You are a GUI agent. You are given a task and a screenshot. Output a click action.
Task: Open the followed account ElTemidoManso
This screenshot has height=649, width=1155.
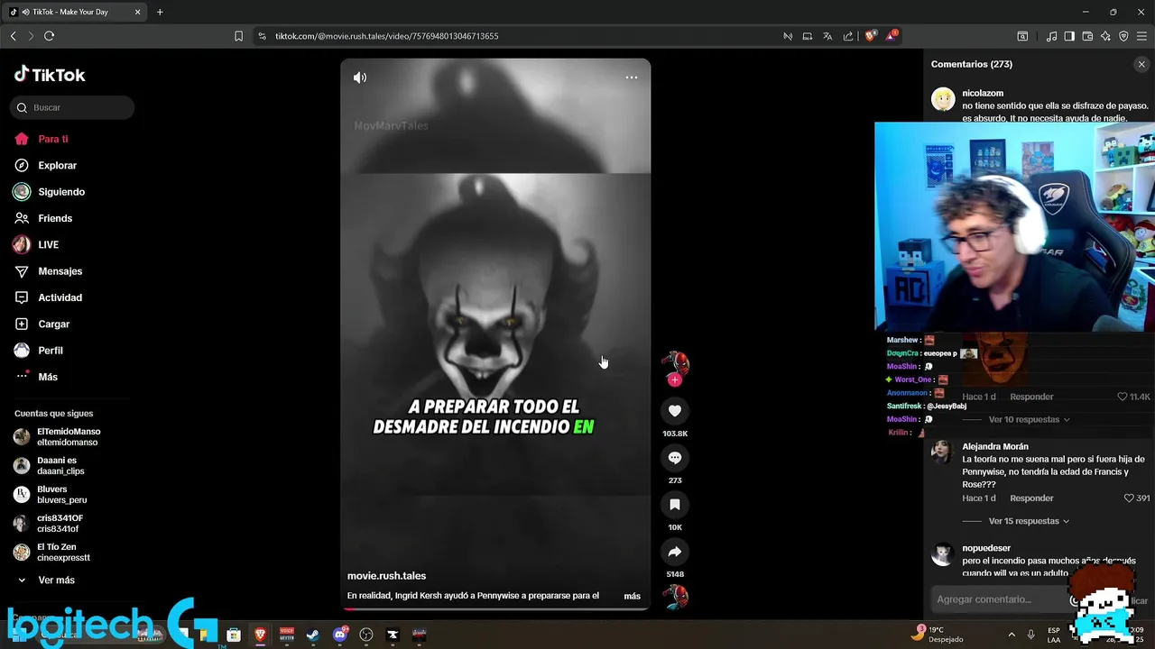(58, 437)
